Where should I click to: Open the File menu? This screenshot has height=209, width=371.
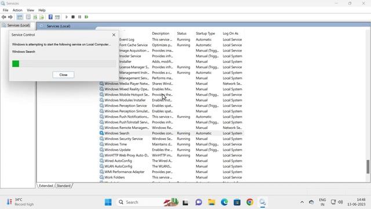(x=5, y=10)
